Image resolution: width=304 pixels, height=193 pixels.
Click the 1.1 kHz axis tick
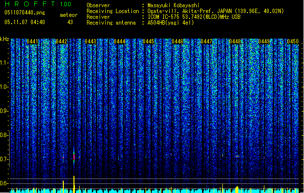4,63
